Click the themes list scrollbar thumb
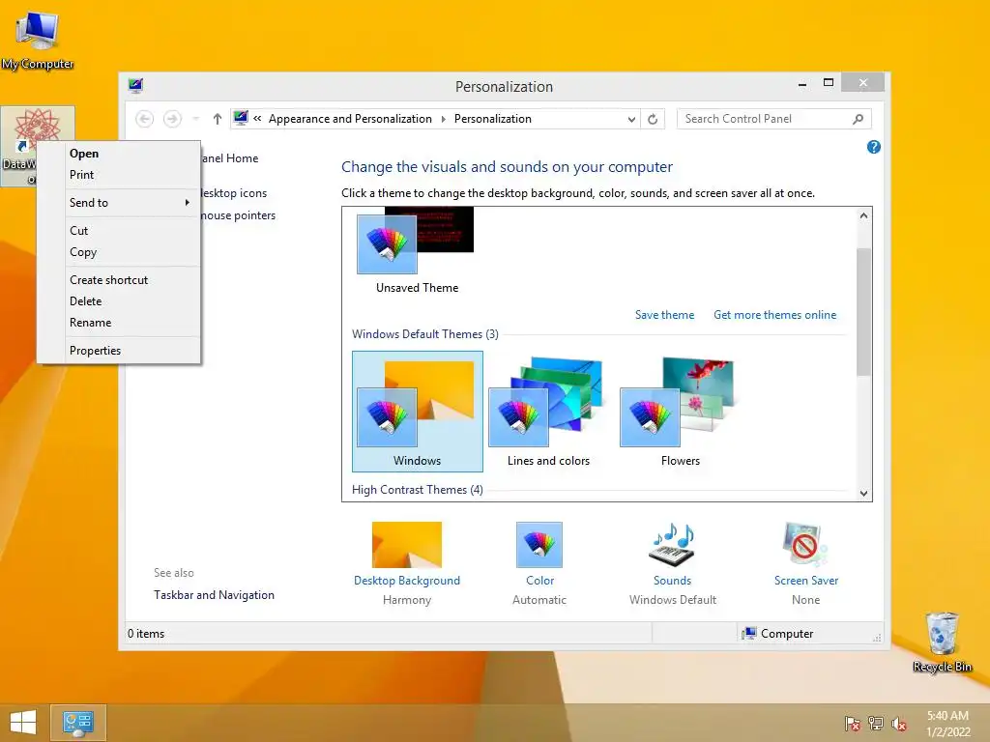Image resolution: width=990 pixels, height=742 pixels. 863,312
